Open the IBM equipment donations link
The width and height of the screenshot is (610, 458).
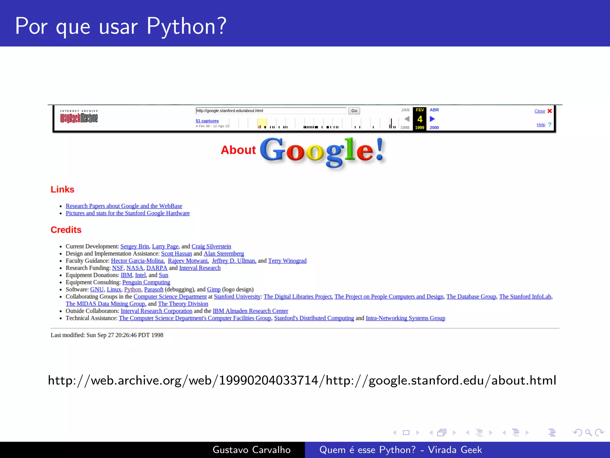[126, 275]
